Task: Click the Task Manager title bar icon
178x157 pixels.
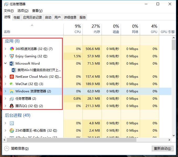Action: (x=6, y=4)
